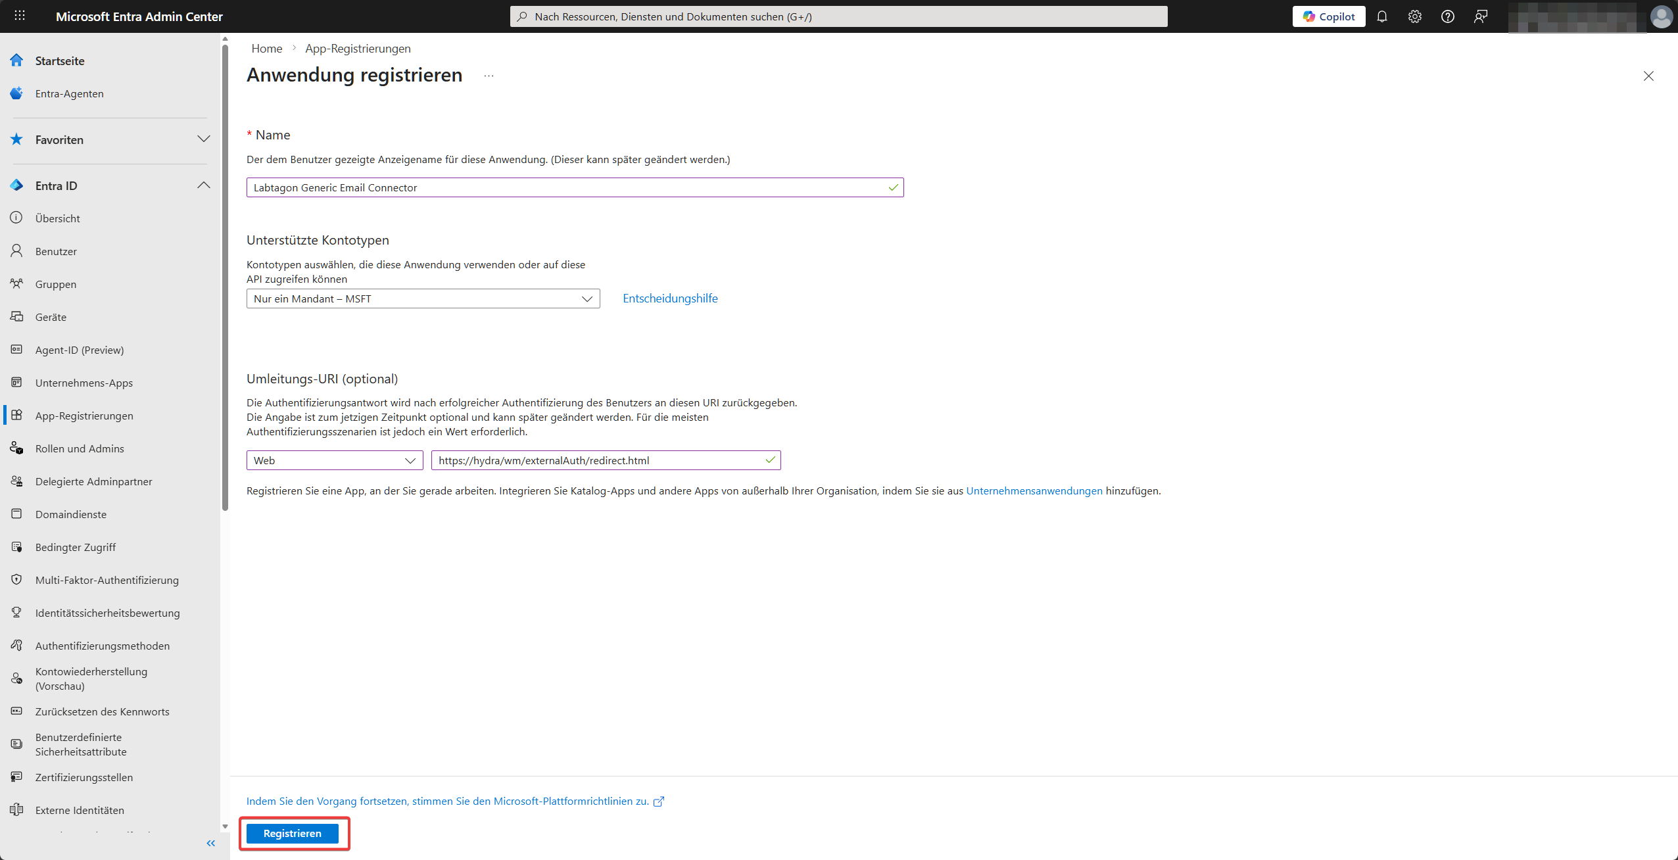
Task: Open the ellipsis menu beside page title
Action: pos(489,76)
